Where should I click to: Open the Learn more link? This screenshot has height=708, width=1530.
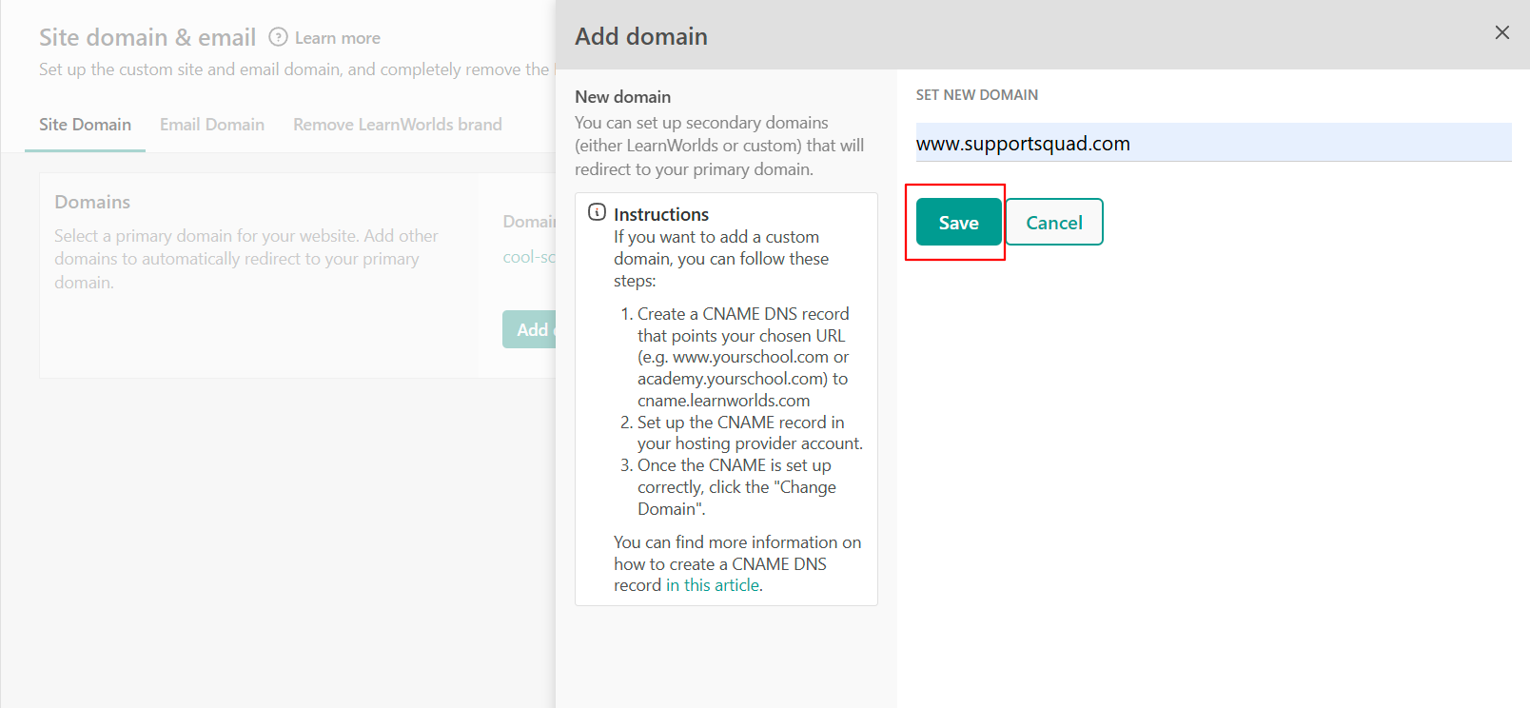(338, 38)
